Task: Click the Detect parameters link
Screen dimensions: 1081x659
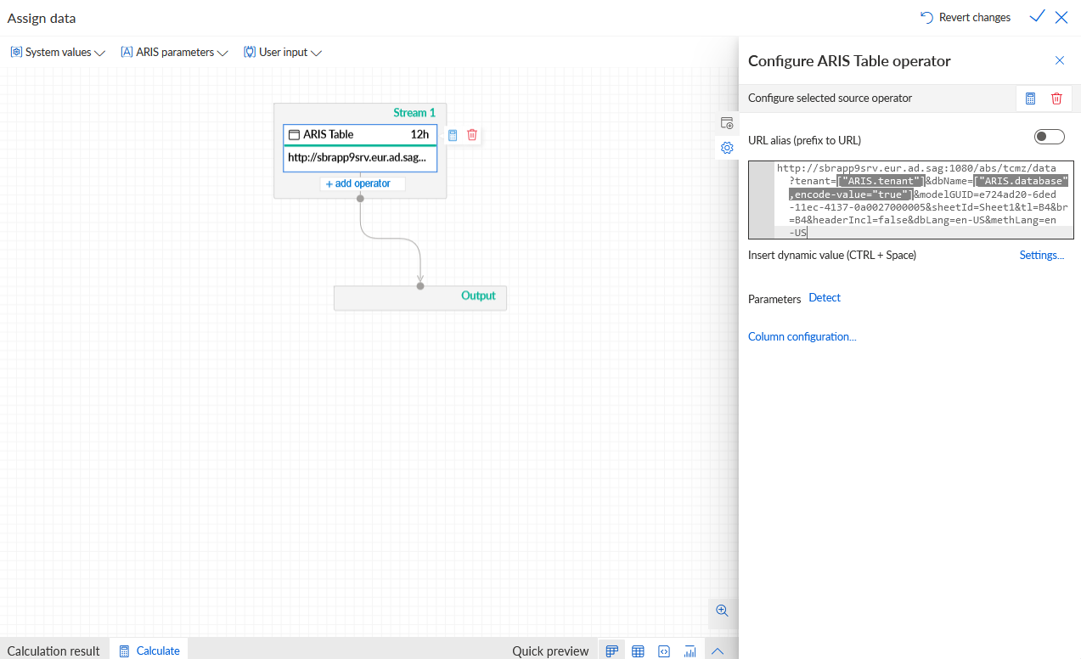Action: pos(825,297)
